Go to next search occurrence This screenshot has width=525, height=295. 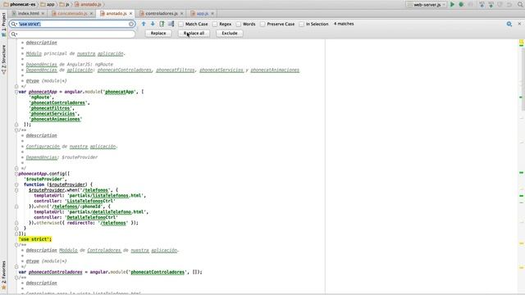point(153,24)
